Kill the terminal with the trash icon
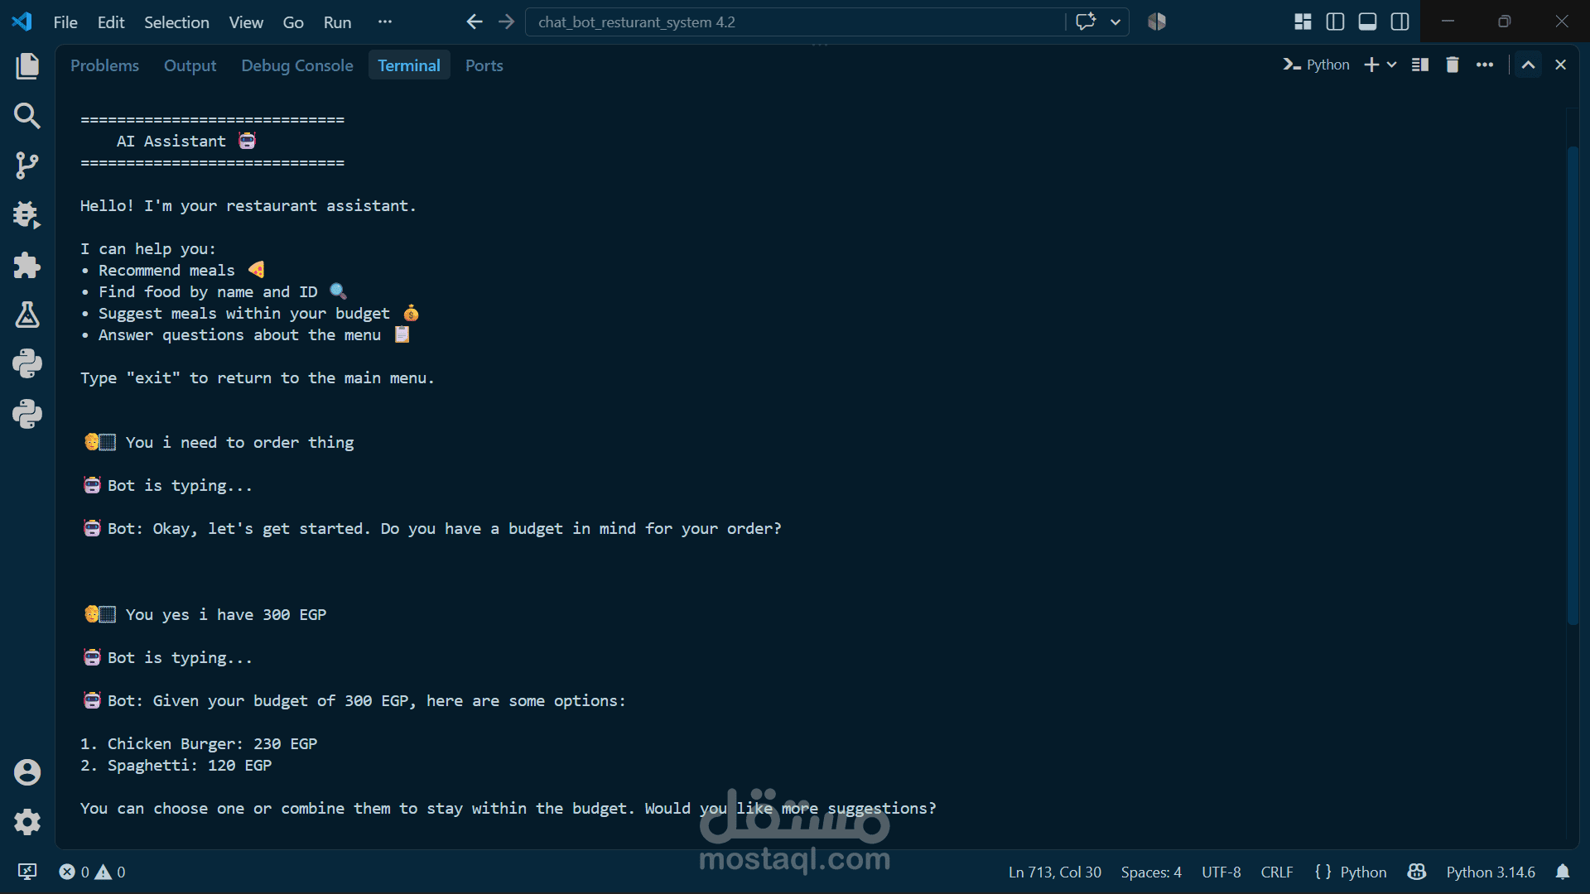Image resolution: width=1590 pixels, height=894 pixels. (1453, 65)
